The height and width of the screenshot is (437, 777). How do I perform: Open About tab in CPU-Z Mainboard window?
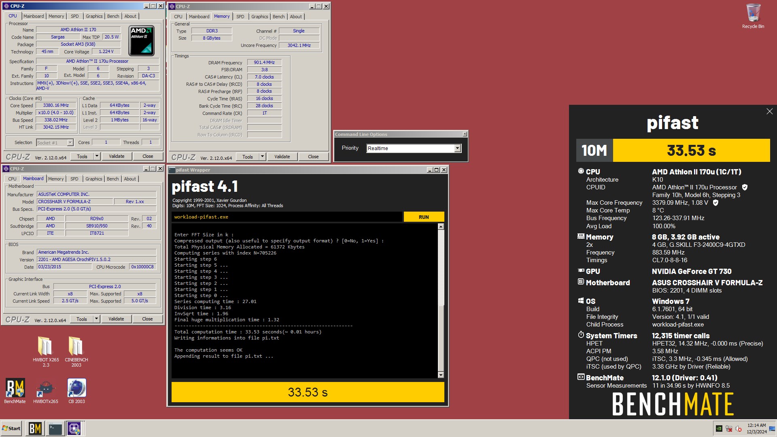pos(130,179)
